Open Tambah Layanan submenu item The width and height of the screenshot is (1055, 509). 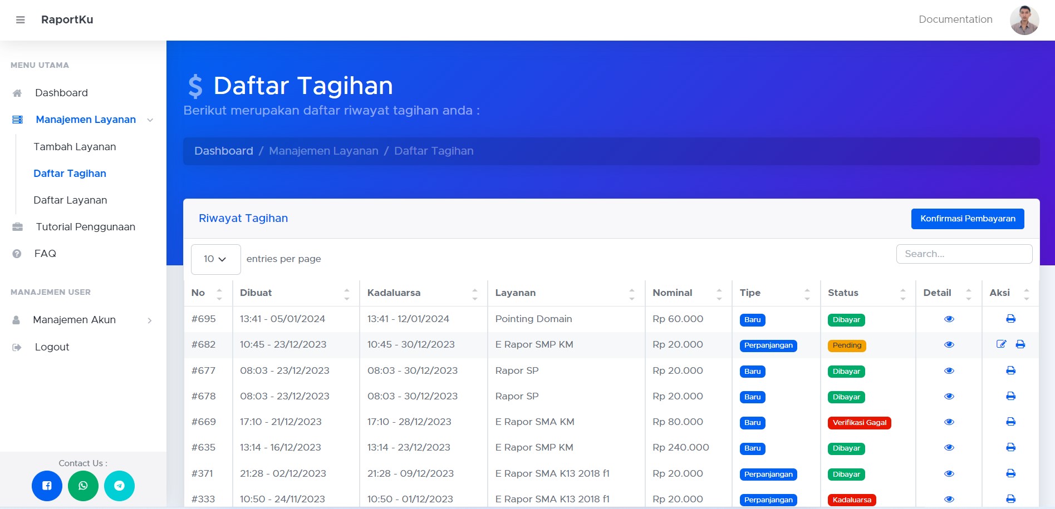75,147
